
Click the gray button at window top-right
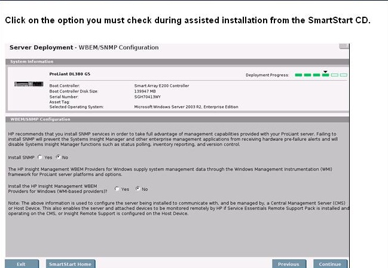(344, 46)
